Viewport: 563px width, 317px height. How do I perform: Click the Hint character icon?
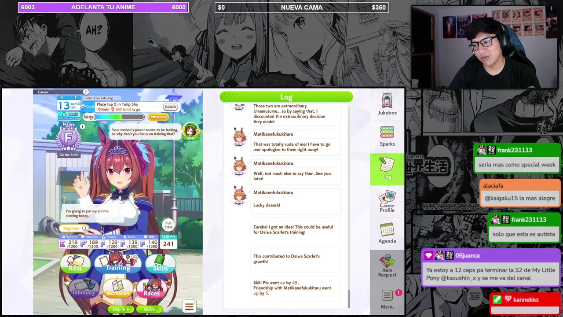[x=190, y=131]
